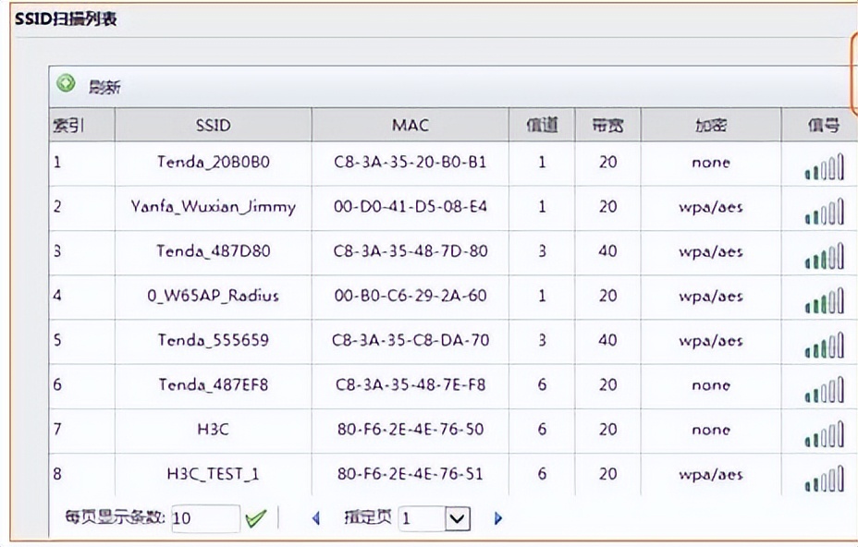Click MAC address C8-3A-35-C8-DA-70
Screen dimensions: 858x547
(x=410, y=341)
